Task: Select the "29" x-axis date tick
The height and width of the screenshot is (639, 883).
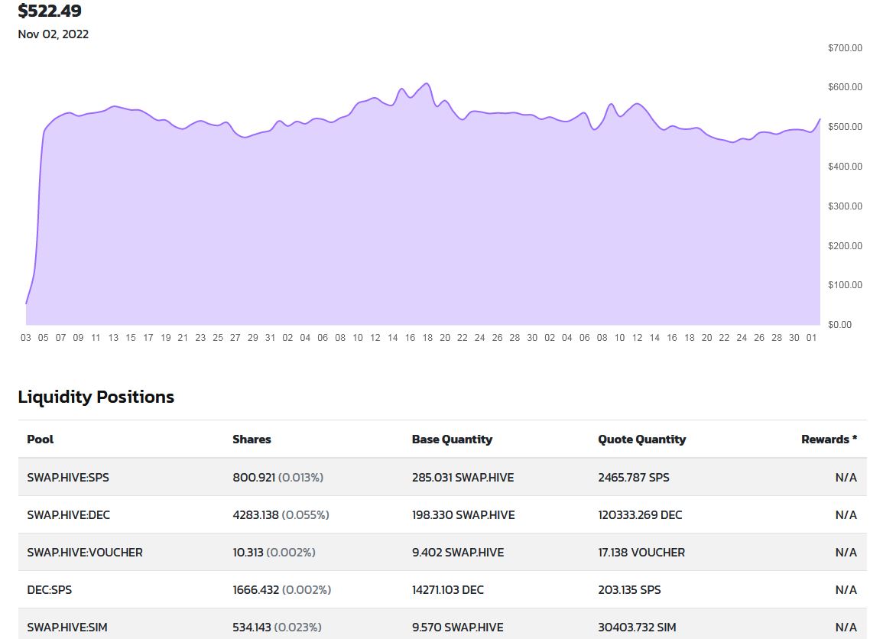Action: 253,338
